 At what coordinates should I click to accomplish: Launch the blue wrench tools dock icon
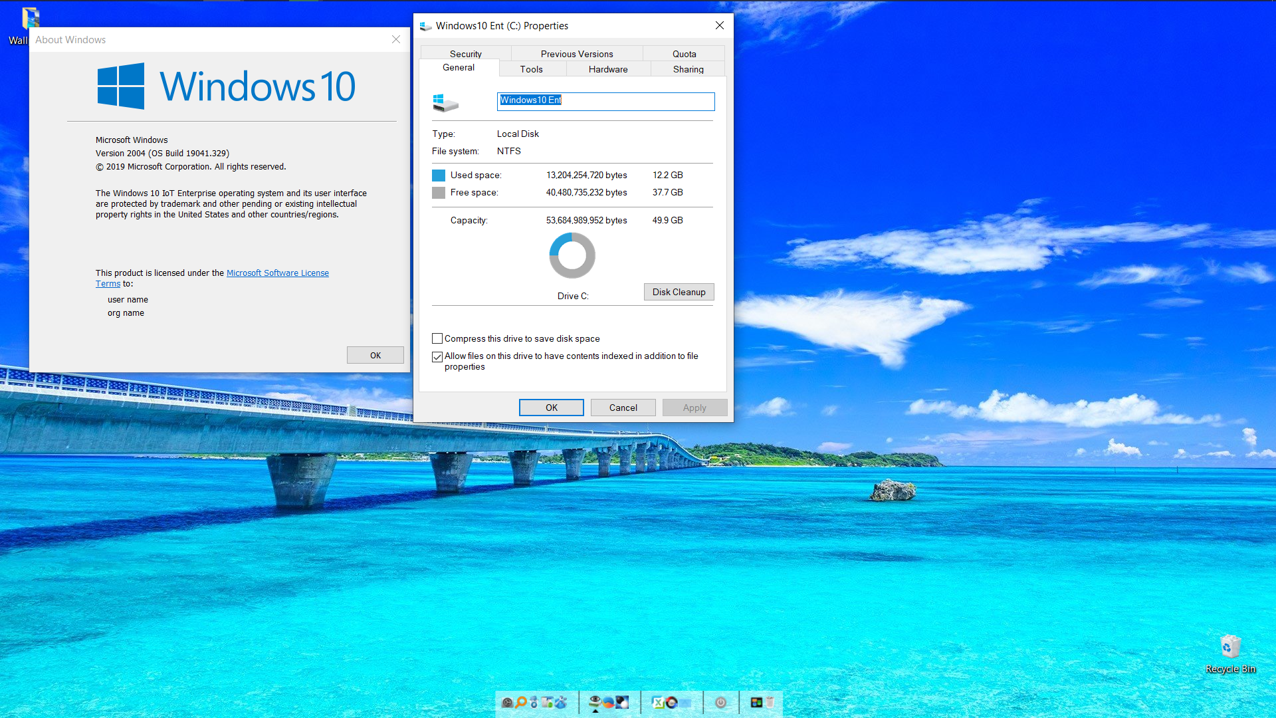click(561, 702)
